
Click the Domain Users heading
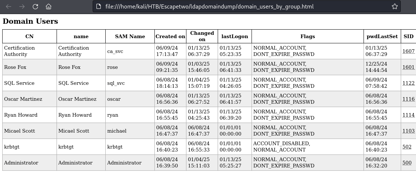click(x=30, y=21)
